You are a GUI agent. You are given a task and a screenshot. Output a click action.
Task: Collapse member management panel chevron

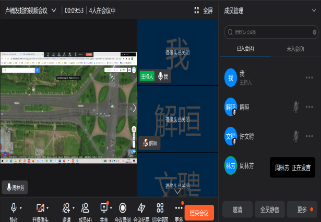coord(314,10)
